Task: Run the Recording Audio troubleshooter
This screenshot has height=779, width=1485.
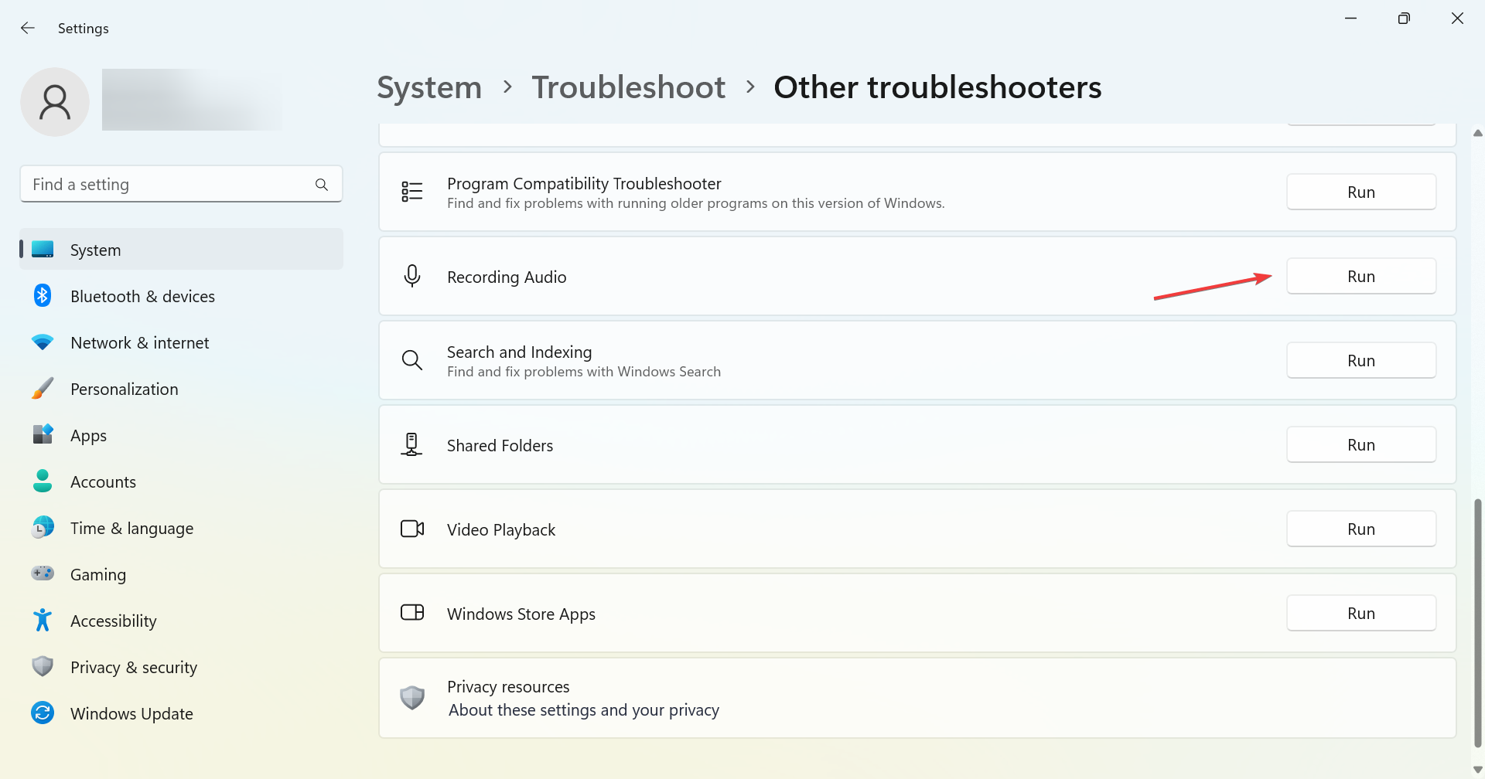Action: pos(1360,277)
